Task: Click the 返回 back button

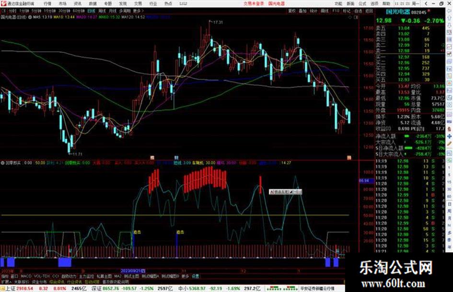Action: click(x=369, y=11)
